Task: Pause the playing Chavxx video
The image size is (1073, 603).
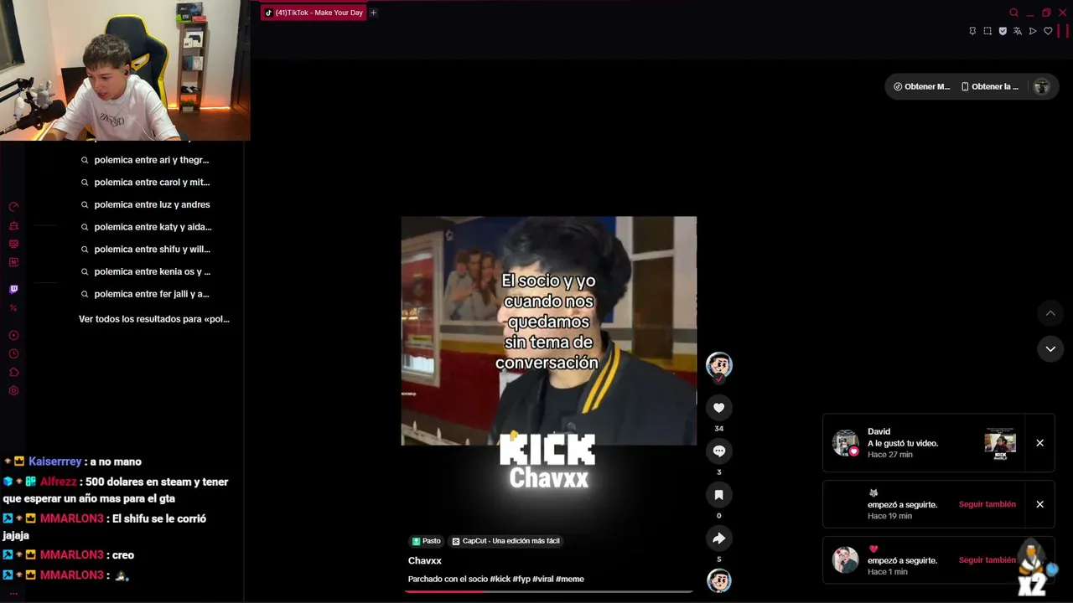Action: point(549,331)
